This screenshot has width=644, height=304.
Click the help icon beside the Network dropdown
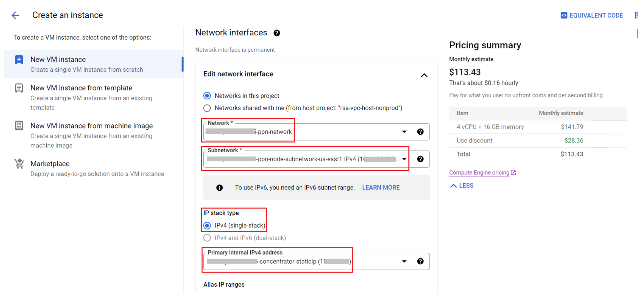point(420,131)
